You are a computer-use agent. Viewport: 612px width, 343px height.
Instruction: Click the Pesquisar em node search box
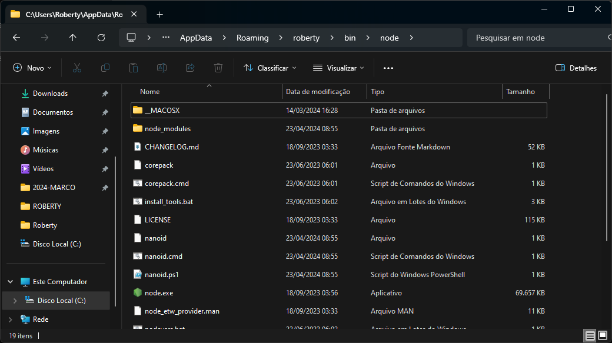tap(535, 38)
